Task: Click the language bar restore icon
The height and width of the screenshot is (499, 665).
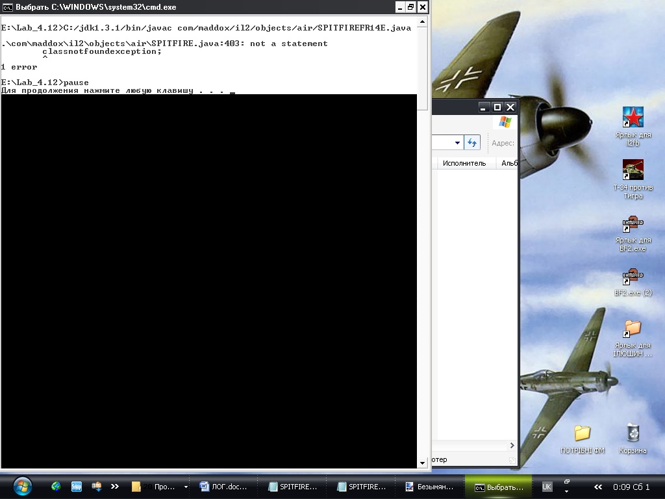Action: coord(566,481)
